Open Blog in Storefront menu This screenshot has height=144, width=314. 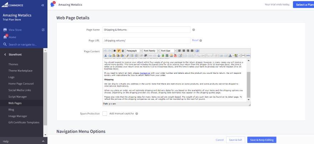coord(11,110)
